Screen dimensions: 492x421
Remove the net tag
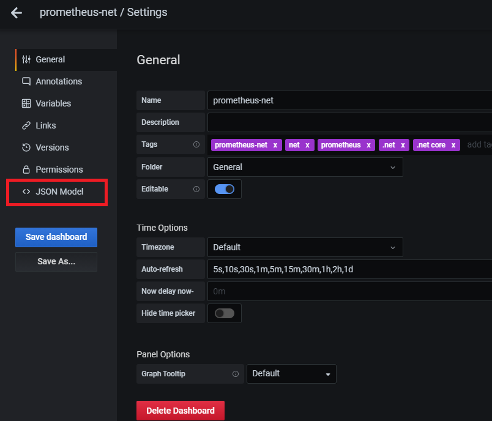click(307, 145)
